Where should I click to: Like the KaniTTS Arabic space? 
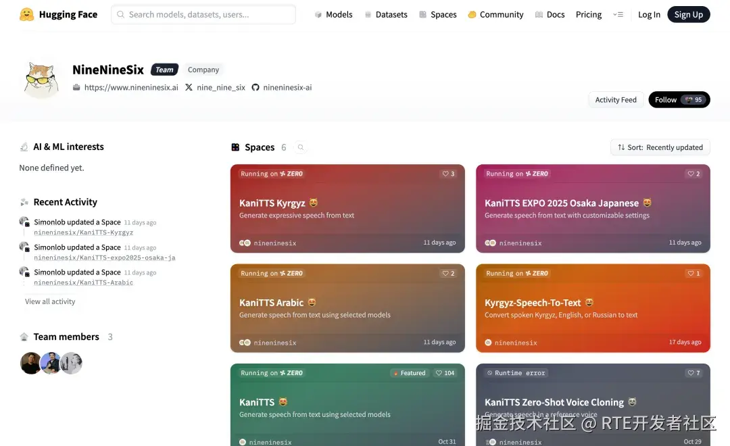point(448,273)
